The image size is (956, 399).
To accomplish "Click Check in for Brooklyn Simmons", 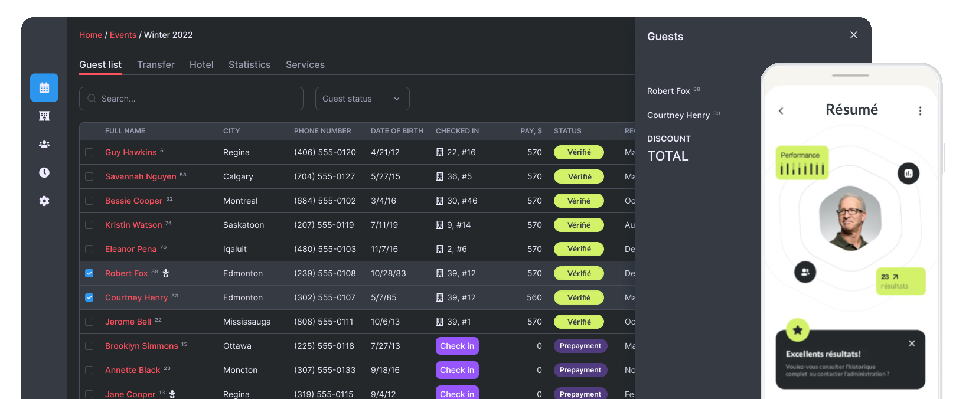I will 457,346.
